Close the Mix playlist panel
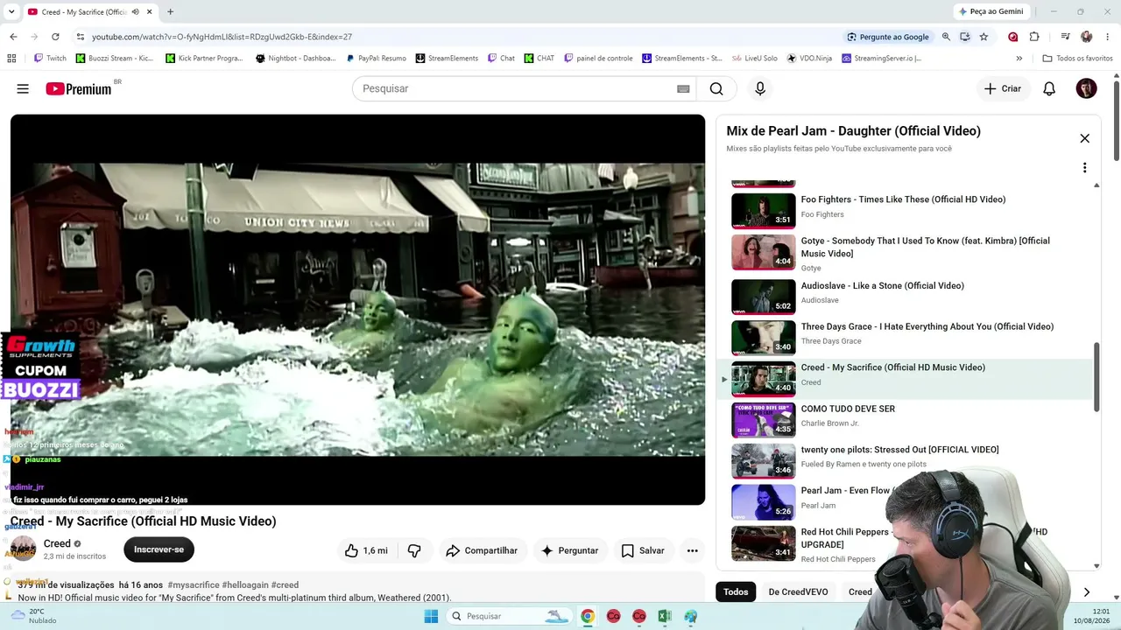The width and height of the screenshot is (1121, 630). 1084,138
